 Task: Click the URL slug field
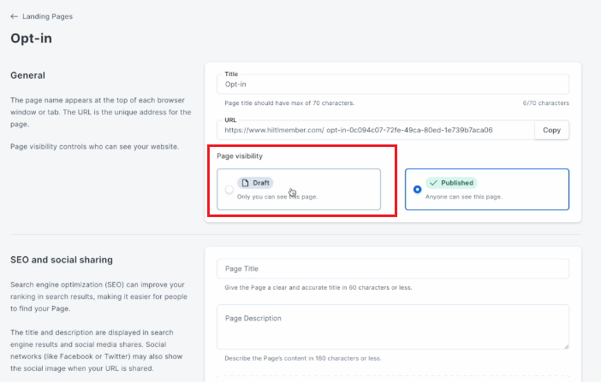[376, 130]
